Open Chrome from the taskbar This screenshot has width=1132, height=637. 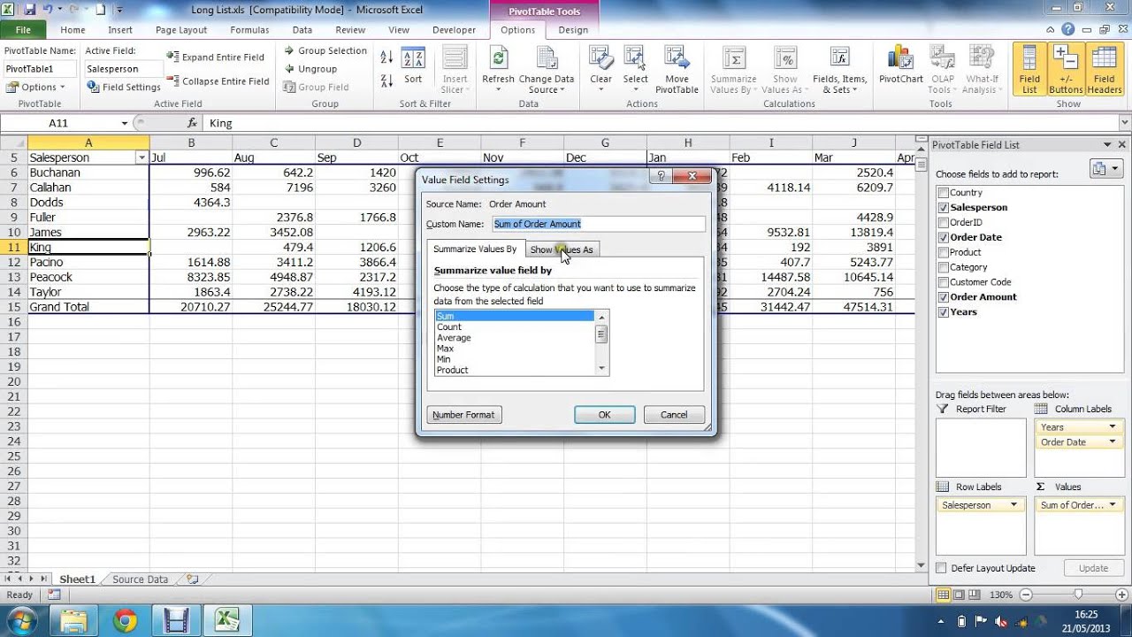[125, 621]
